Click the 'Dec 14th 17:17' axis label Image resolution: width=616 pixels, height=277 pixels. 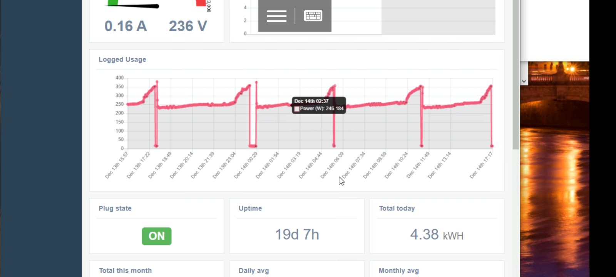click(x=481, y=165)
